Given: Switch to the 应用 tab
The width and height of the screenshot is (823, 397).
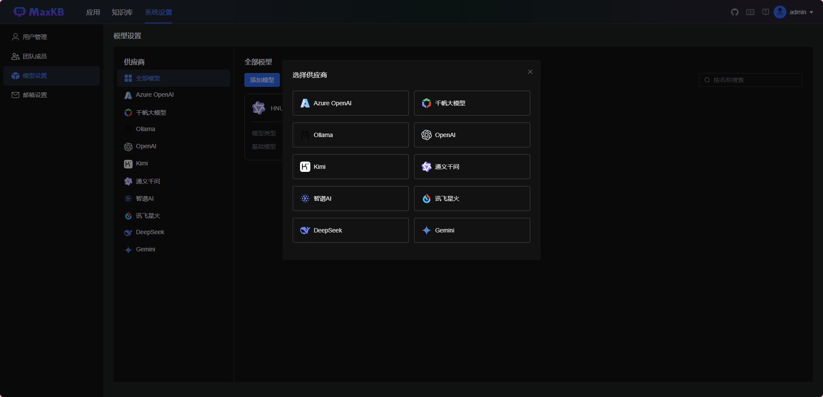Looking at the screenshot, I should [x=93, y=12].
